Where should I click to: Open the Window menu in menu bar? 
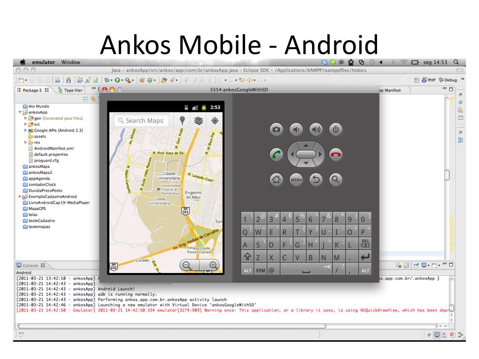pos(71,62)
